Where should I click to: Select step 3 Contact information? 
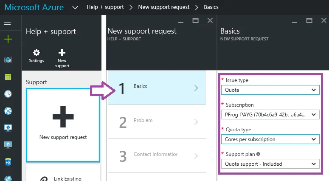(x=157, y=156)
